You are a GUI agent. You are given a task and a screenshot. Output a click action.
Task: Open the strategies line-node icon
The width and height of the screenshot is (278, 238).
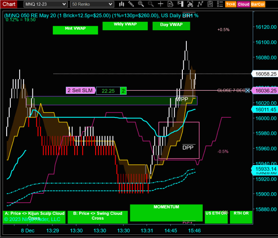point(200,4)
